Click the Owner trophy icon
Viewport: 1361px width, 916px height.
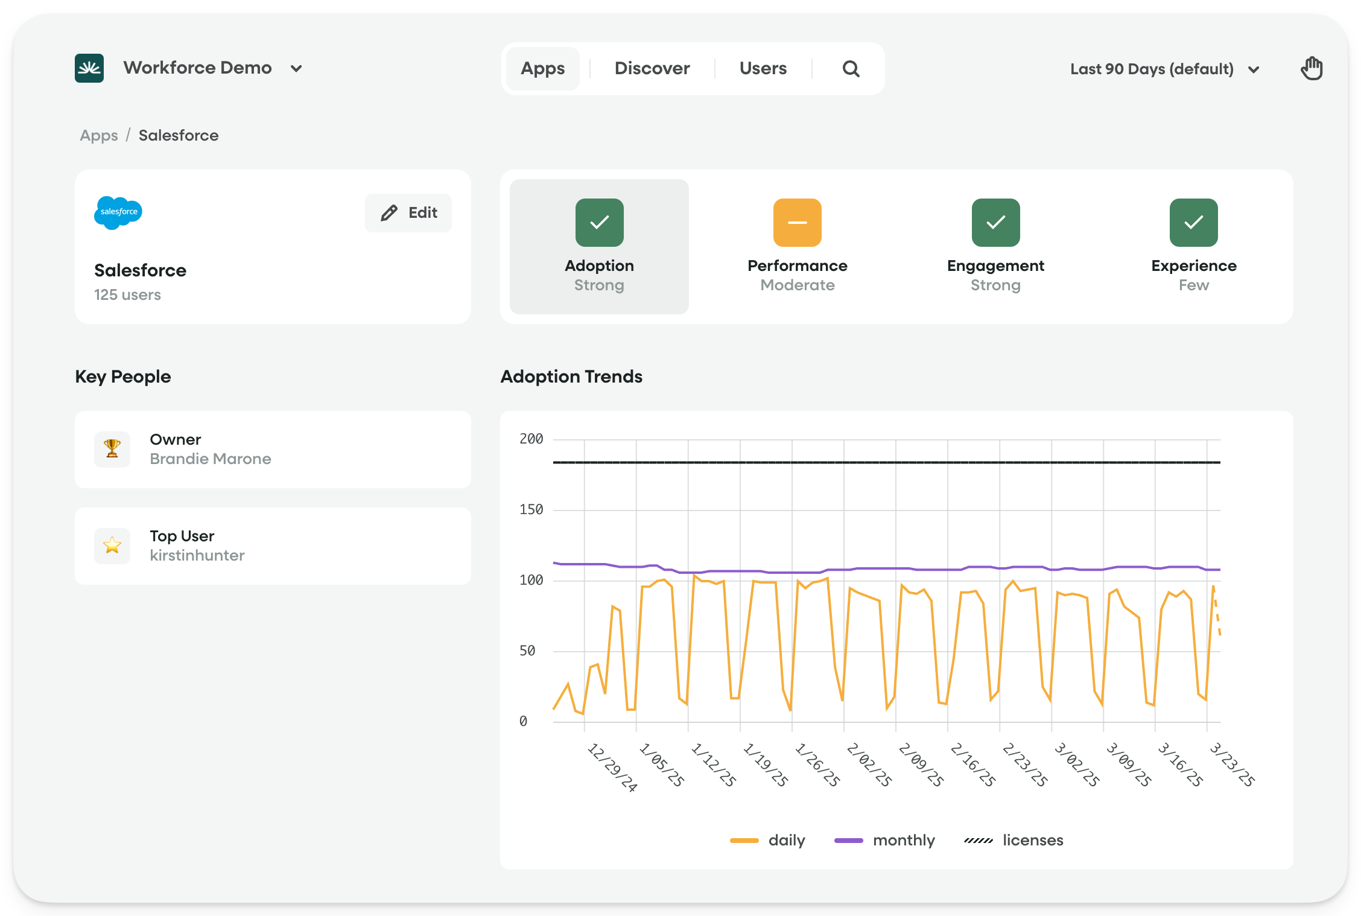112,449
